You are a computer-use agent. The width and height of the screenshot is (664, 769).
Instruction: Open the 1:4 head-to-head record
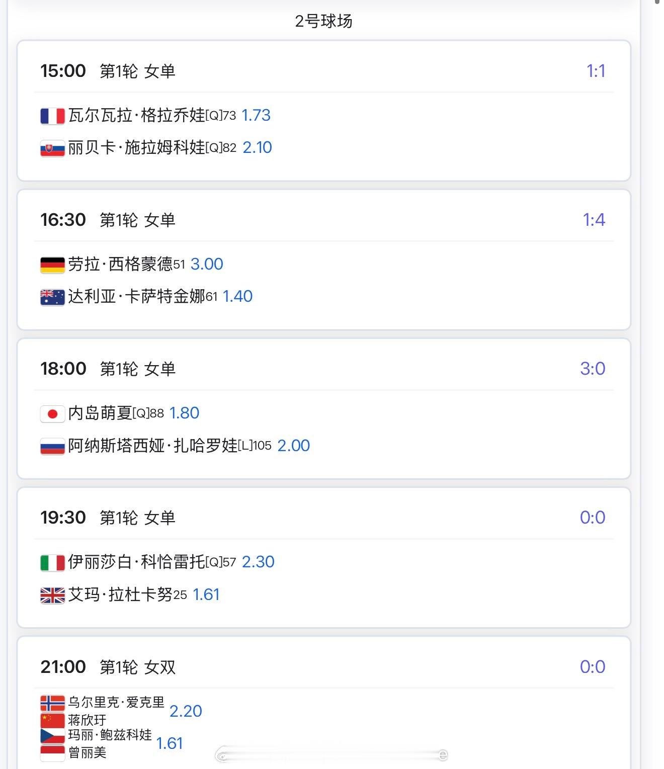594,220
